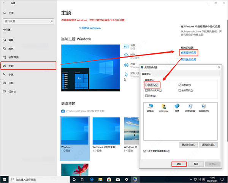Click the network icon in the system tray
This screenshot has width=228, height=183.
[x=195, y=179]
